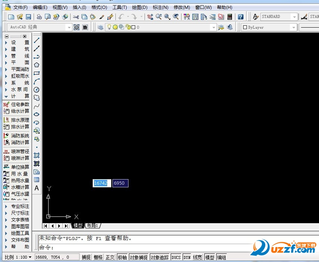Click the layer color swatch in layer dropdown
Image resolution: width=319 pixels, height=262 pixels.
(133, 27)
